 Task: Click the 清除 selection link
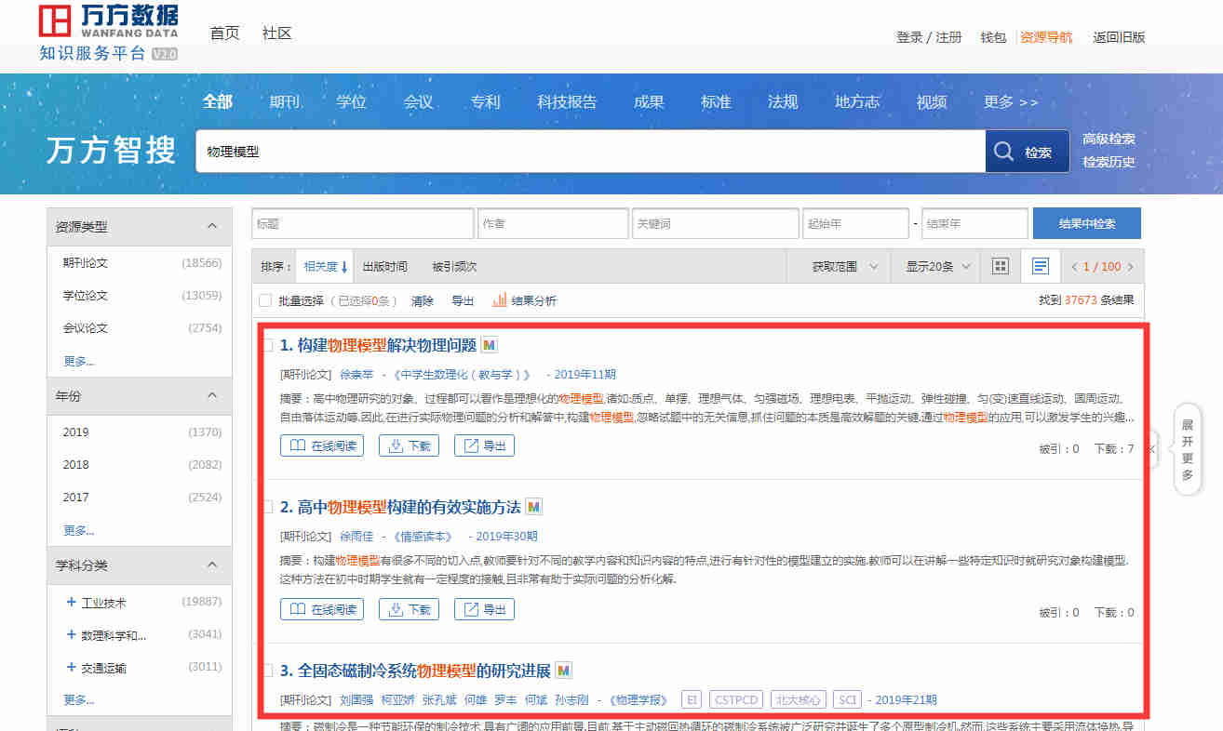tap(423, 300)
